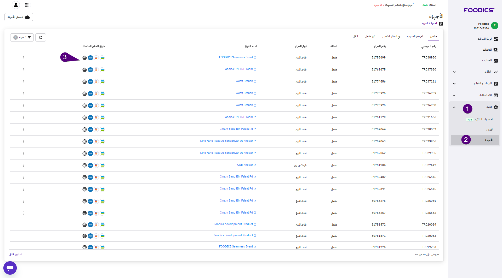This screenshot has width=502, height=278.
Task: Click reference number TR026051
Action: [429, 201]
